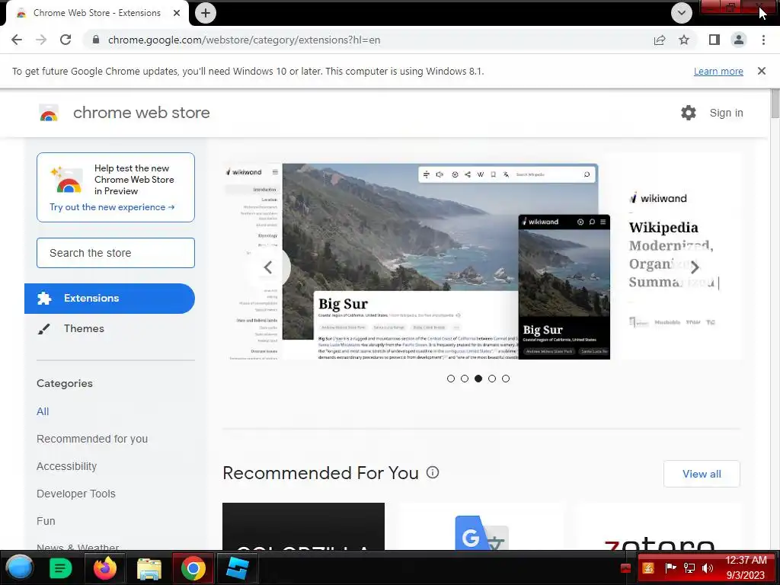Click the Action Center flag tray icon

click(x=670, y=568)
